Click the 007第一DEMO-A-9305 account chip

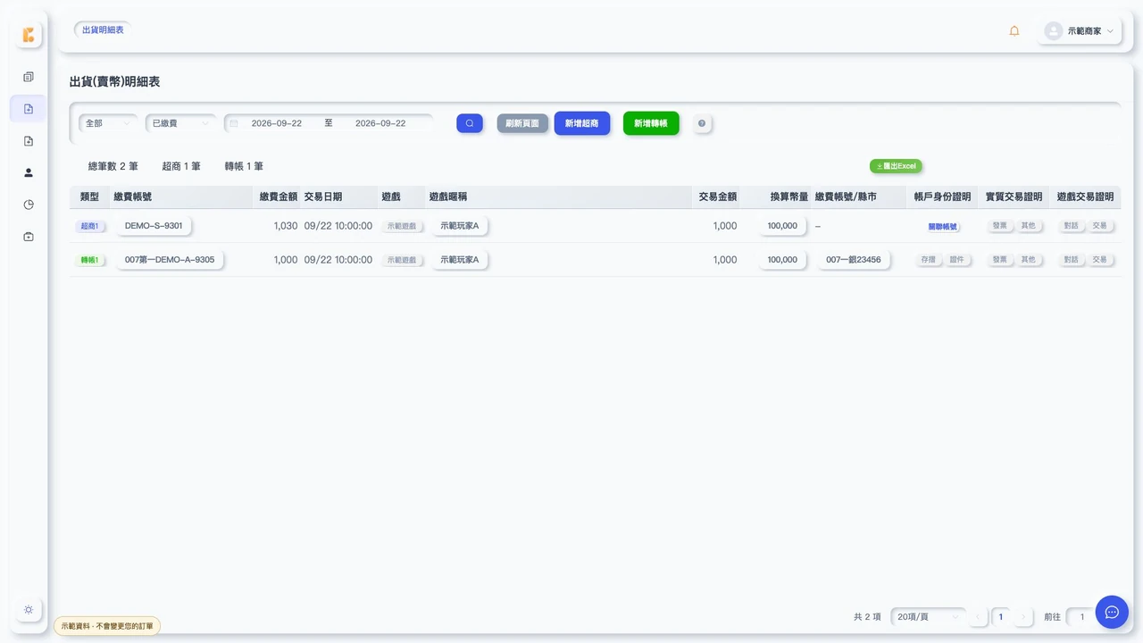coord(170,260)
